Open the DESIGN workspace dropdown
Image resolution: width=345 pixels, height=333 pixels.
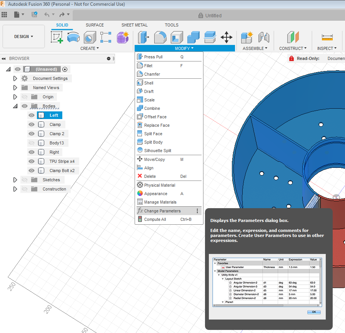pos(23,36)
